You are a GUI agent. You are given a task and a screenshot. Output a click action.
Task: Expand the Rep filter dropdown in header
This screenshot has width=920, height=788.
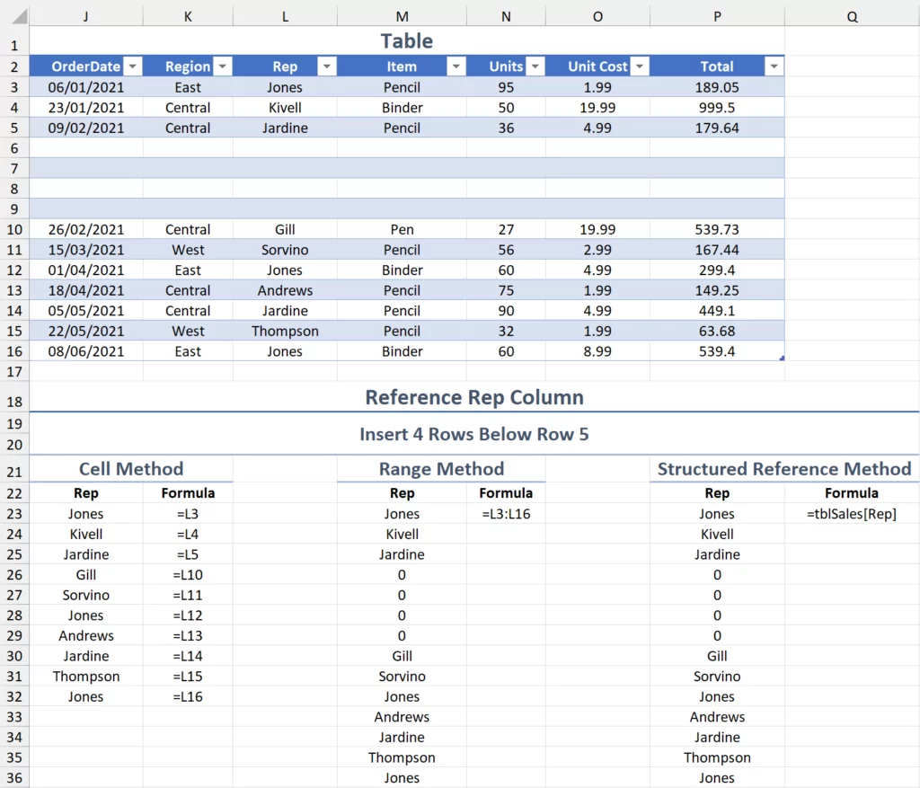(326, 66)
